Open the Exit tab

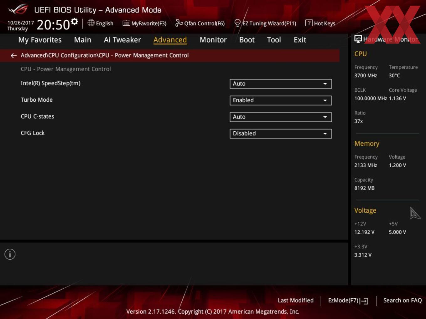[300, 40]
